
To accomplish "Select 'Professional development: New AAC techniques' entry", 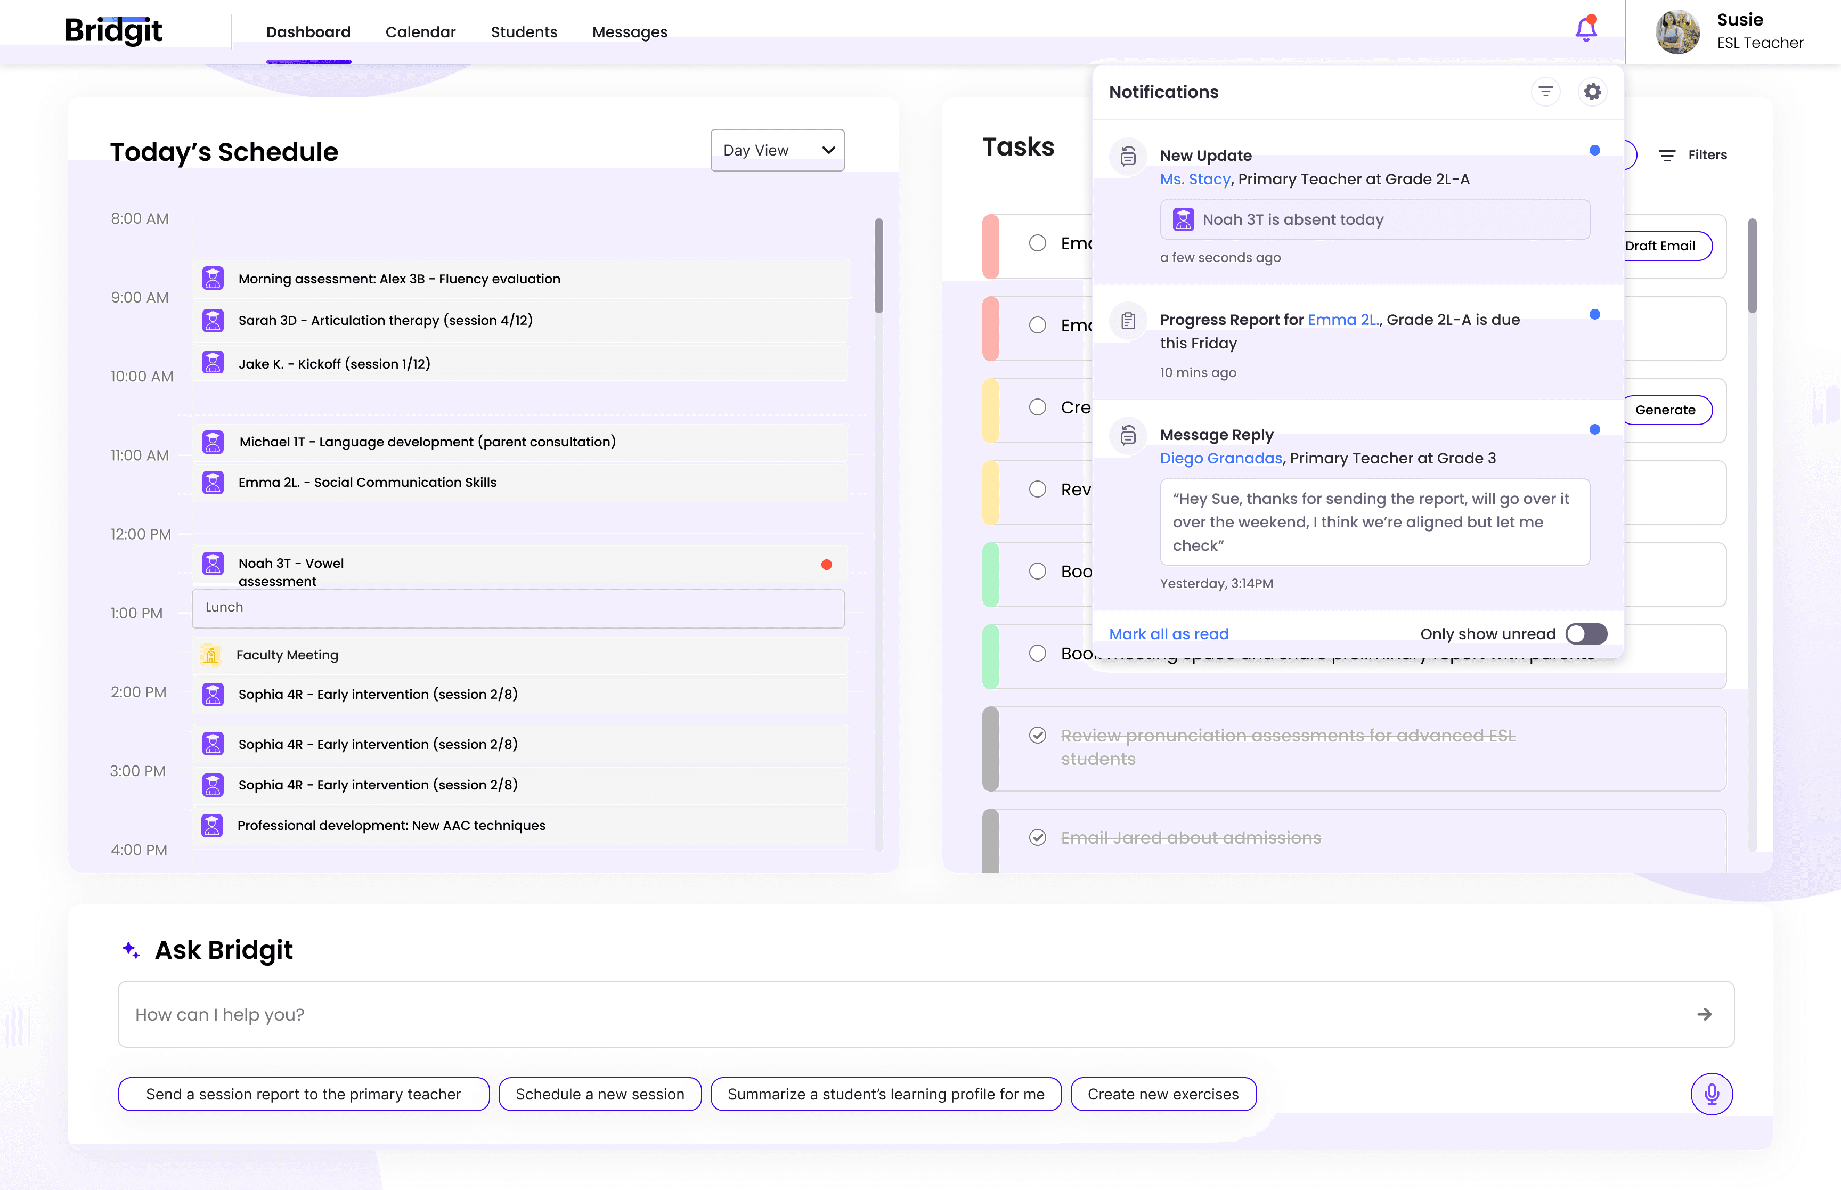I will [520, 825].
